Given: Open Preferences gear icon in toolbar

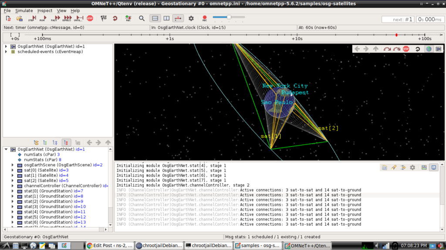Looking at the screenshot, I should (x=191, y=18).
